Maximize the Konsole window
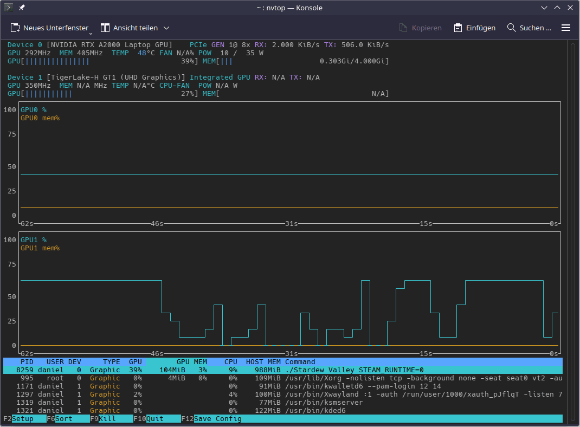The width and height of the screenshot is (580, 427). coord(557,8)
